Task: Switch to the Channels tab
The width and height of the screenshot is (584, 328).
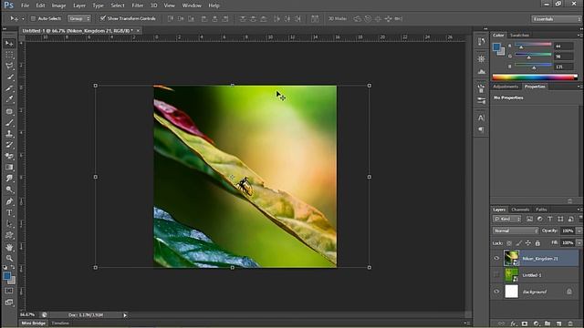Action: click(x=520, y=210)
